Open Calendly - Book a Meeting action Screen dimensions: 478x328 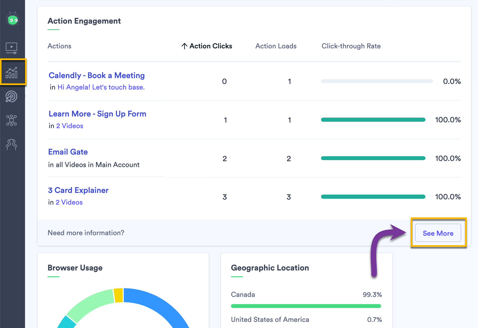point(97,75)
